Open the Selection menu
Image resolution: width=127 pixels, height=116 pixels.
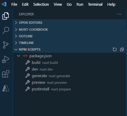pos(41,5)
